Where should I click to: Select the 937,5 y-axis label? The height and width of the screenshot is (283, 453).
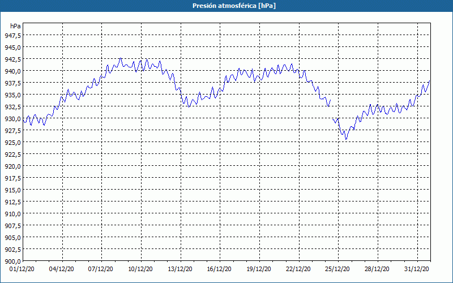(x=12, y=83)
